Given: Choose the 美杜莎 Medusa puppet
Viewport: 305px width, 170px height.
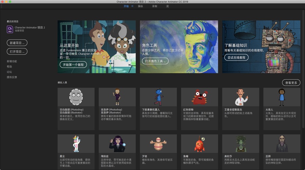Looking at the screenshot, I should pyautogui.click(x=241, y=152).
